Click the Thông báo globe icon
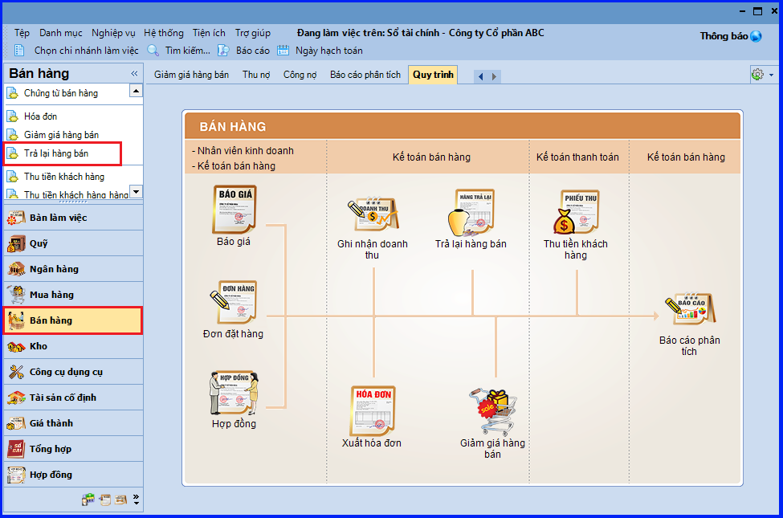The height and width of the screenshot is (518, 783). (x=756, y=36)
